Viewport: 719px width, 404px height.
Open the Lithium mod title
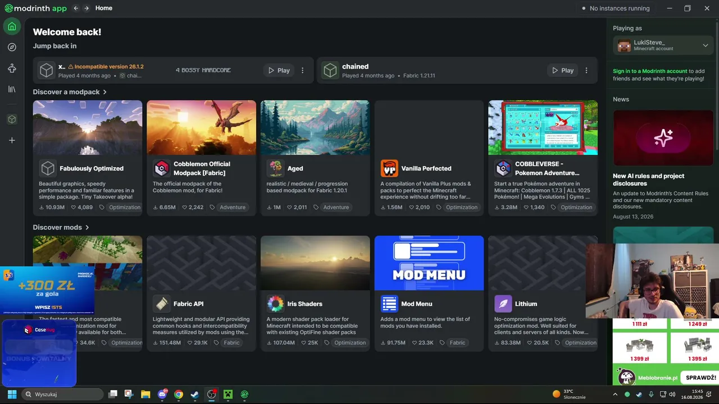click(x=526, y=304)
